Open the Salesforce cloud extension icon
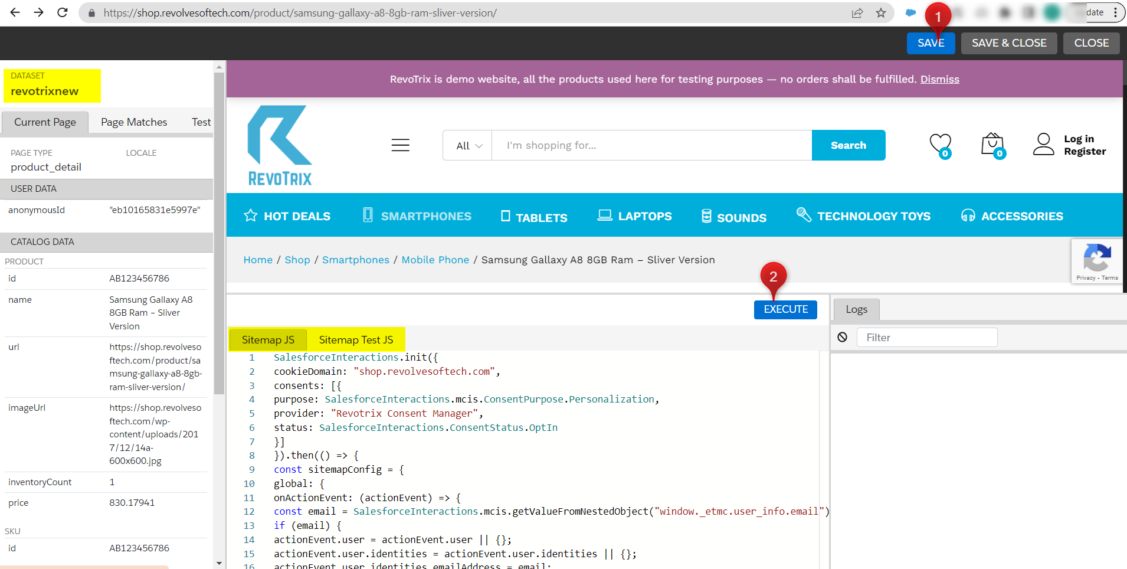Image resolution: width=1127 pixels, height=569 pixels. click(911, 12)
